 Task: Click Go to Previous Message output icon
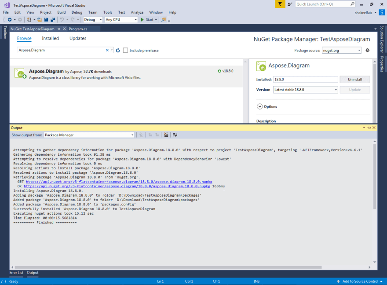pos(150,135)
